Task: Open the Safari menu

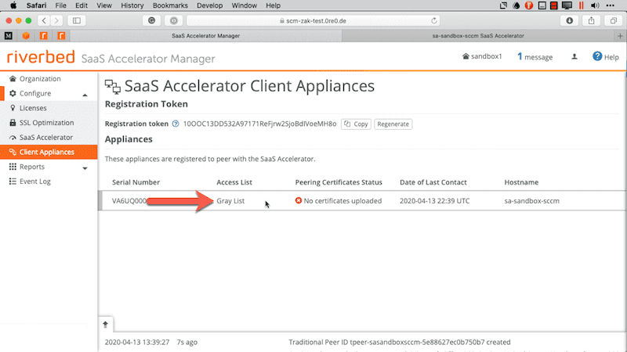Action: [36, 5]
